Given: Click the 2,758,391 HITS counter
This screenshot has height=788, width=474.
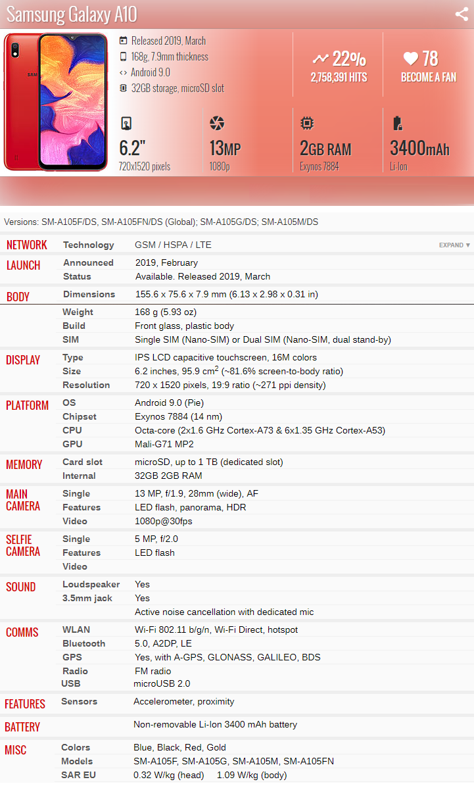Looking at the screenshot, I should point(339,78).
